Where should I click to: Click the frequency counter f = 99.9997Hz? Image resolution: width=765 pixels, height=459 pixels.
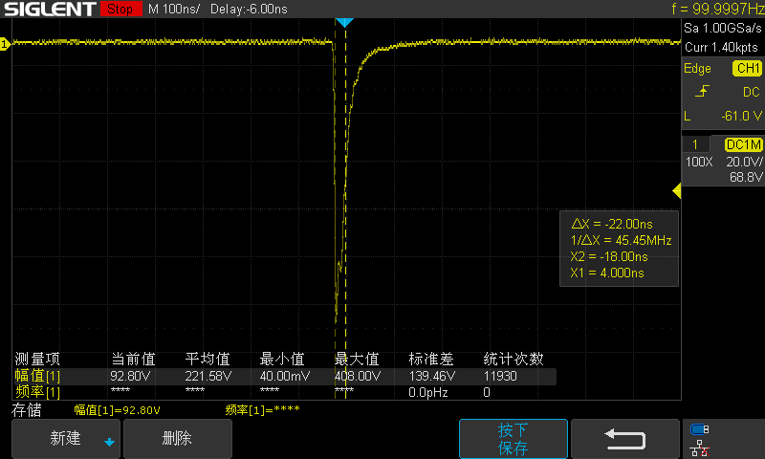click(x=717, y=9)
